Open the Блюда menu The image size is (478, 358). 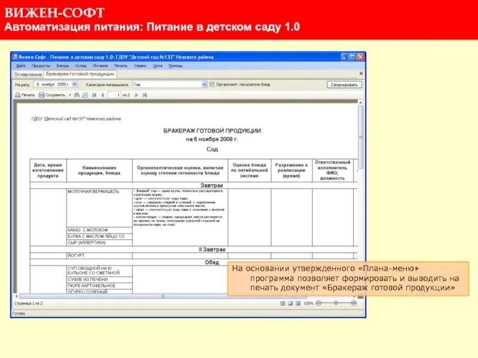(63, 66)
